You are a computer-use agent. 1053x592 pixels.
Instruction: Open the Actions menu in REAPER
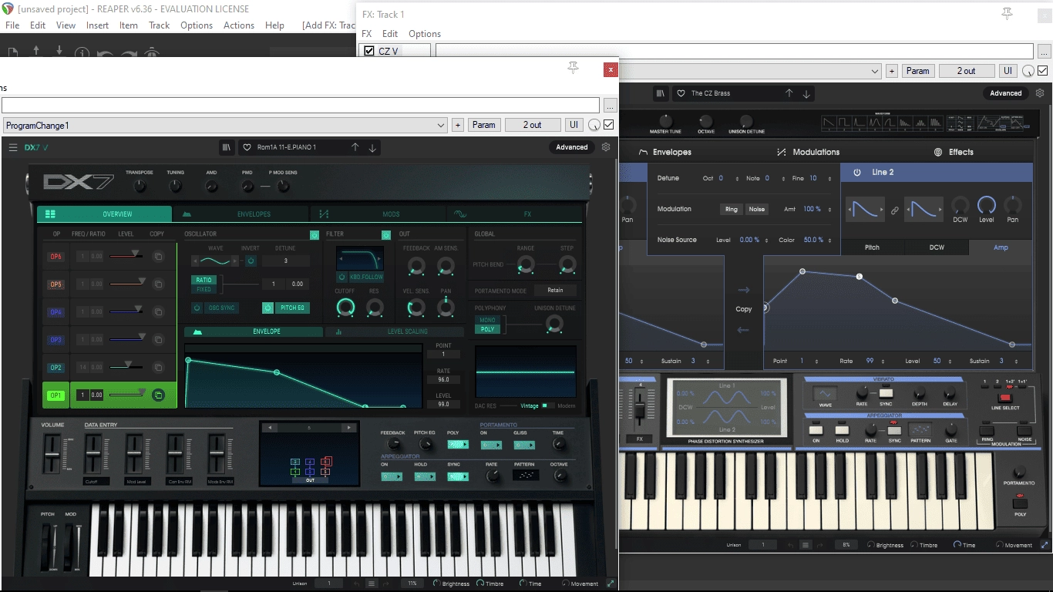point(239,25)
